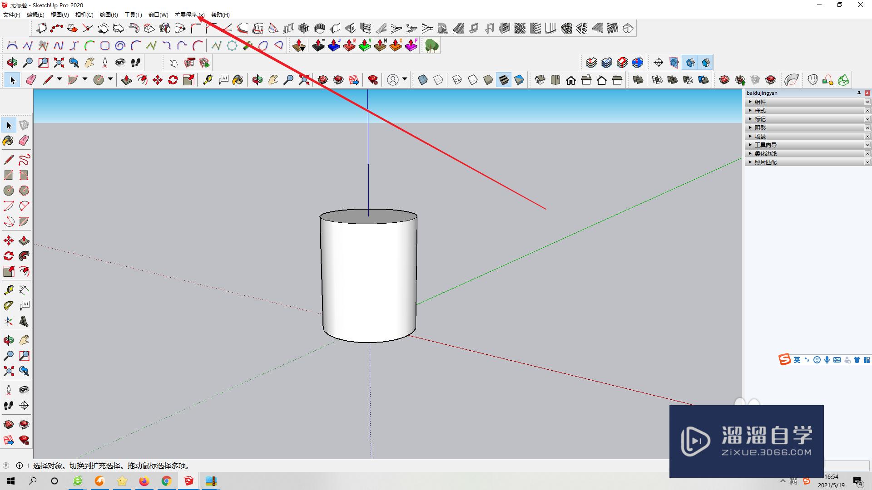872x490 pixels.
Task: Select the Tape Measure tool in top toolbar
Action: tap(208, 80)
